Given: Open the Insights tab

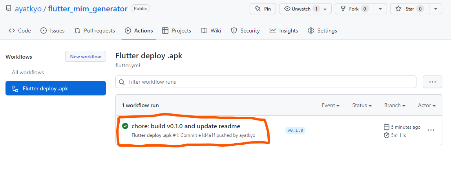Looking at the screenshot, I should [284, 31].
